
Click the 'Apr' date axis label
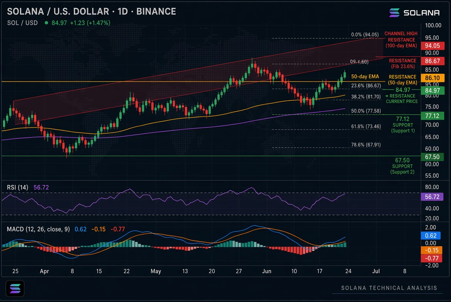[x=44, y=271]
